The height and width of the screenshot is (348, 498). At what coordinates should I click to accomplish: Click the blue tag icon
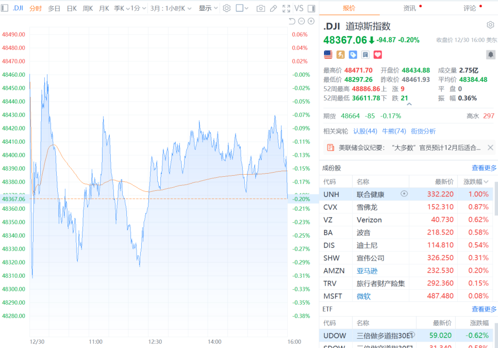(x=353, y=55)
